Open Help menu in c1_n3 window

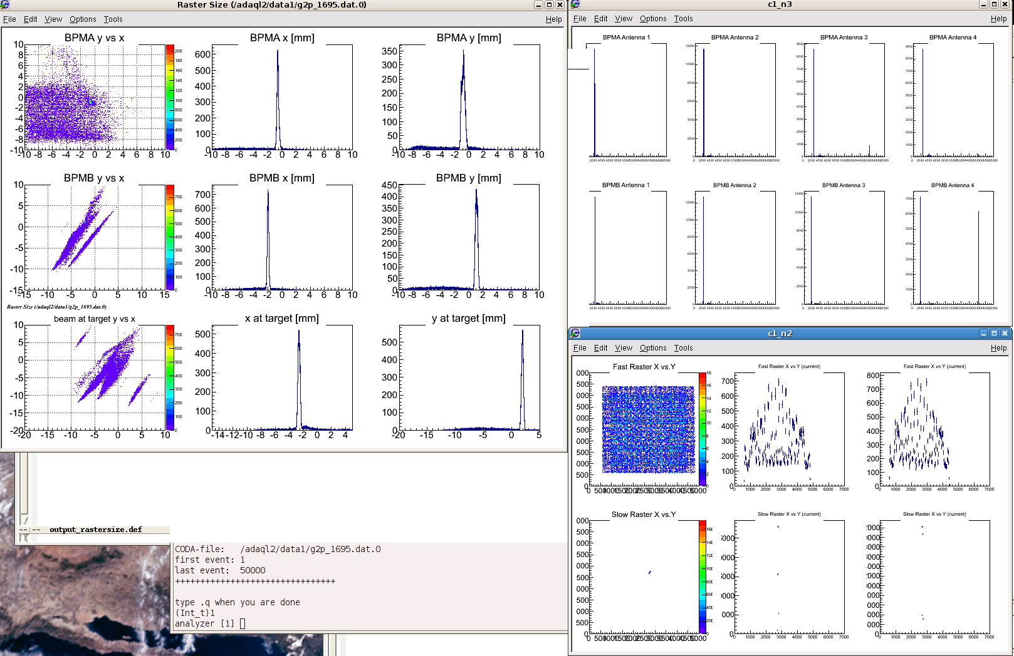pyautogui.click(x=998, y=19)
